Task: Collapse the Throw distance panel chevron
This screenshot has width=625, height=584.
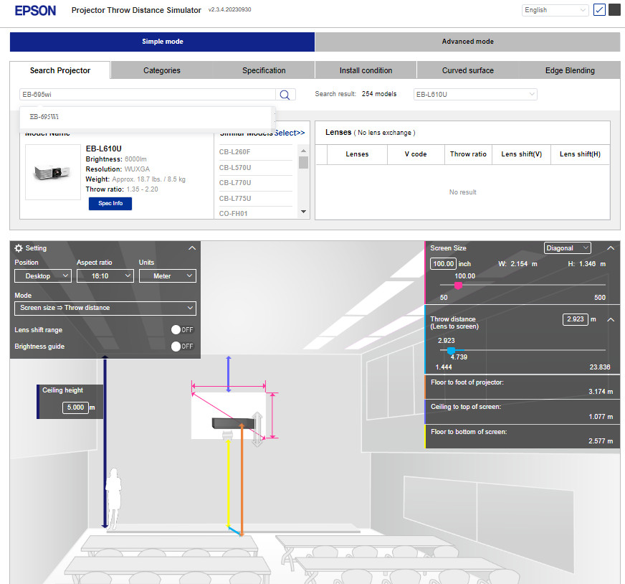Action: [610, 319]
